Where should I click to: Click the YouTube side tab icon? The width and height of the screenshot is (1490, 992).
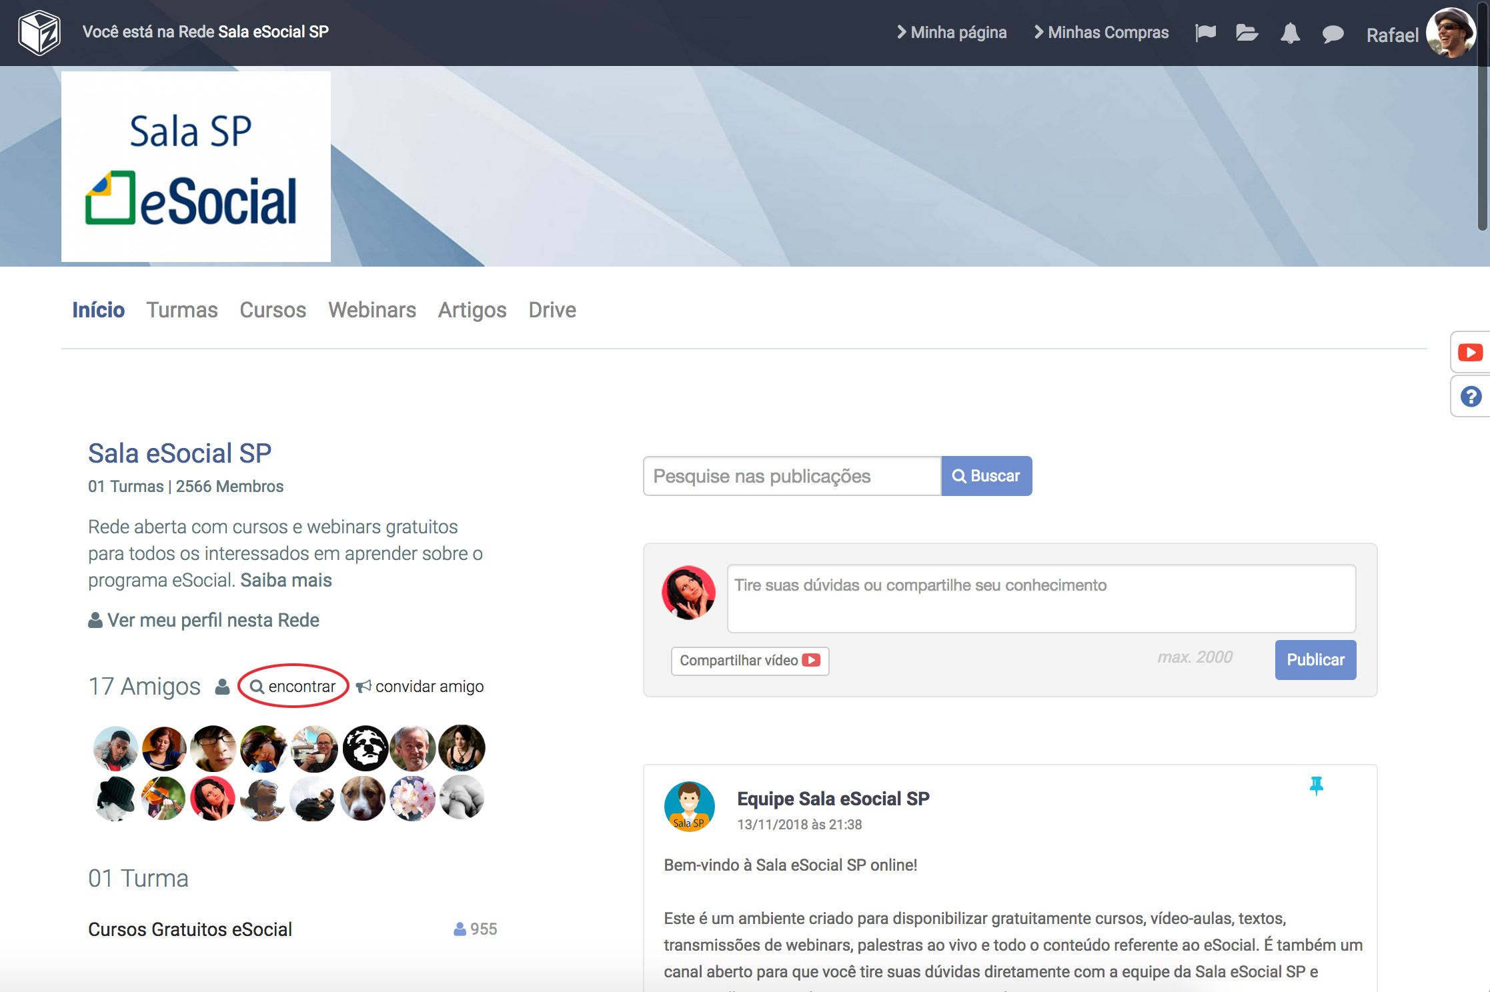point(1470,352)
